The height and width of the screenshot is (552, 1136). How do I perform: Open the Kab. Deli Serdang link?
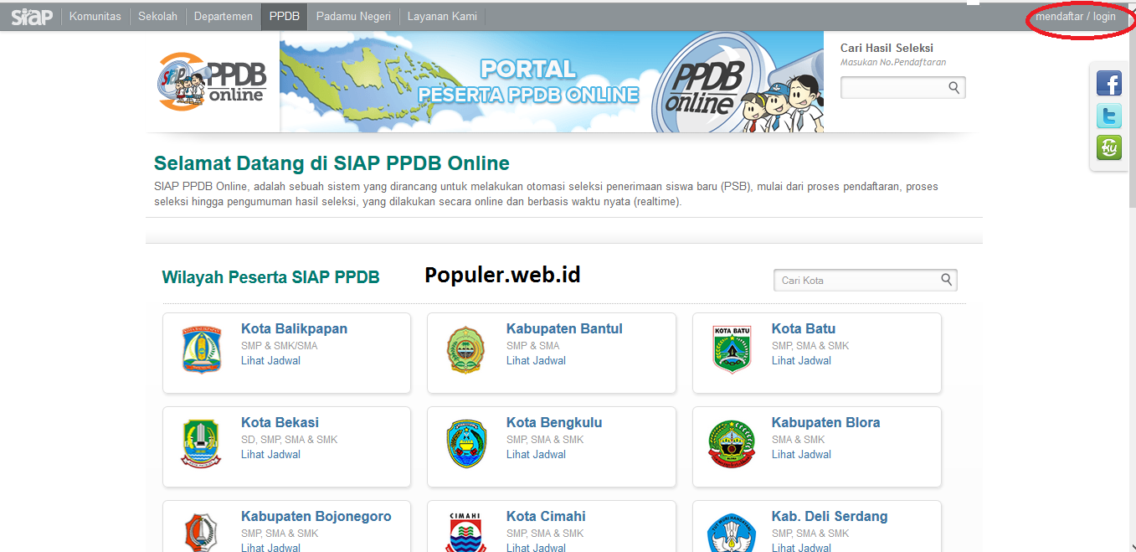pyautogui.click(x=830, y=516)
